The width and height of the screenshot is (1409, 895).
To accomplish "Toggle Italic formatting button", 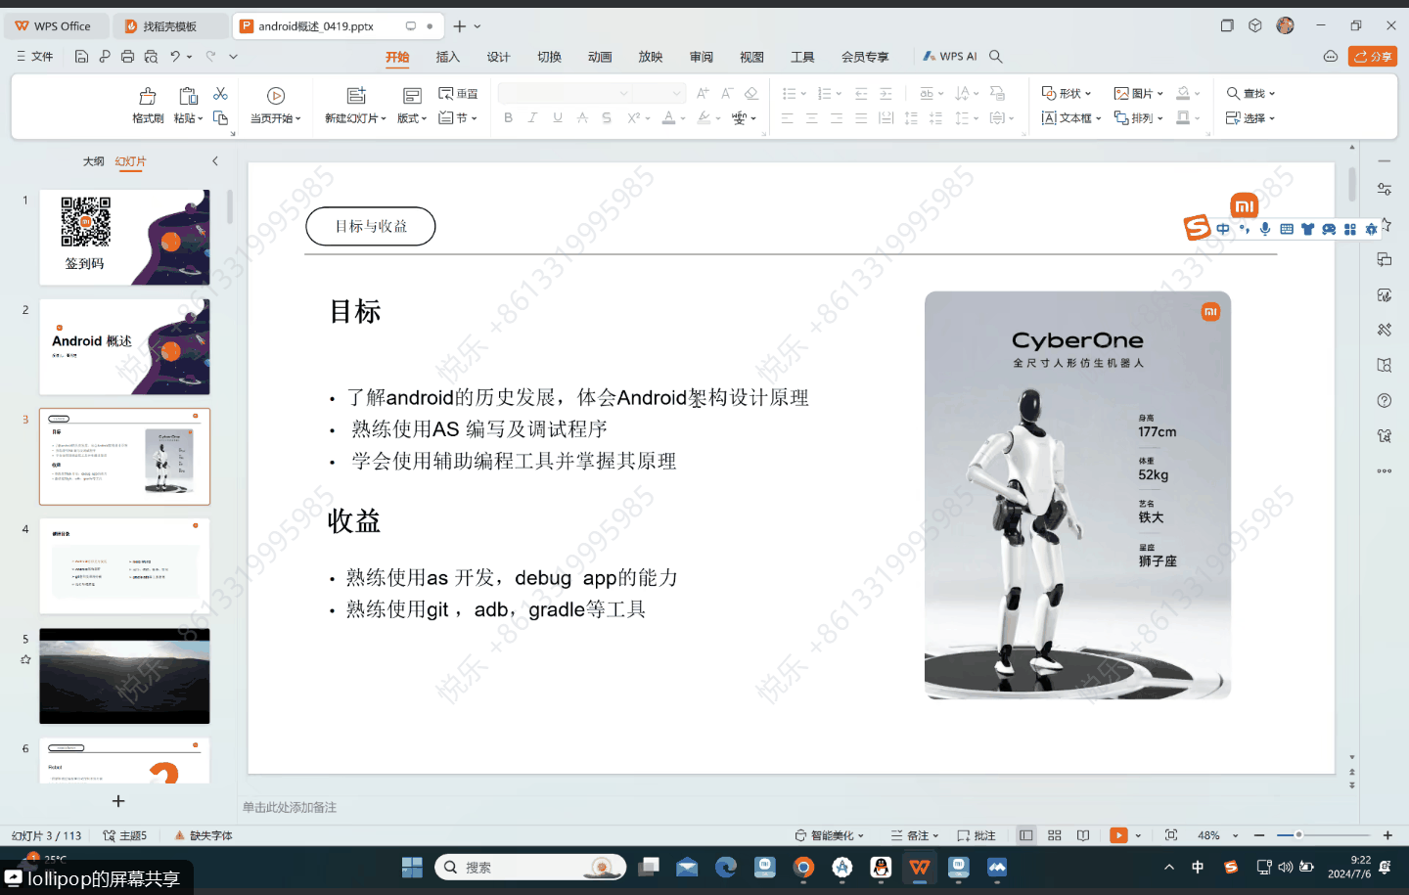I will coord(532,117).
